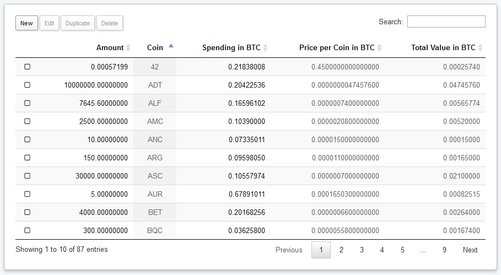Select the checkbox in the AUR row
The width and height of the screenshot is (501, 275).
(27, 194)
